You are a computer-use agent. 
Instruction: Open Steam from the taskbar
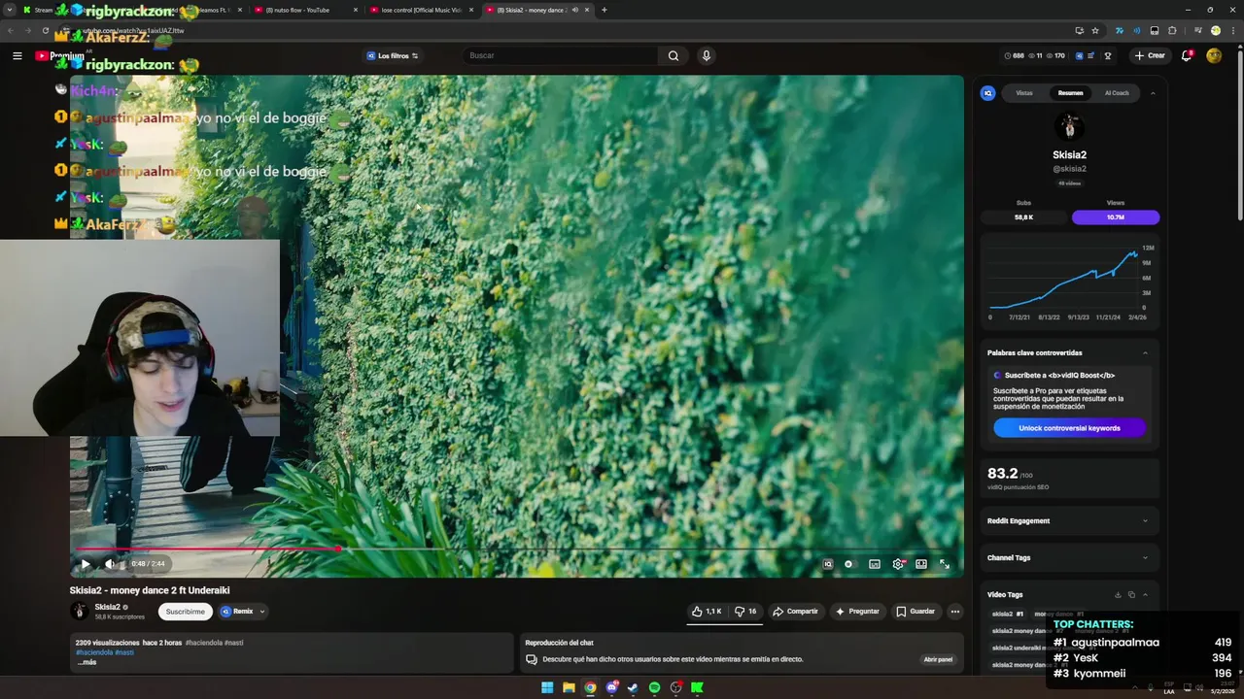coord(633,688)
